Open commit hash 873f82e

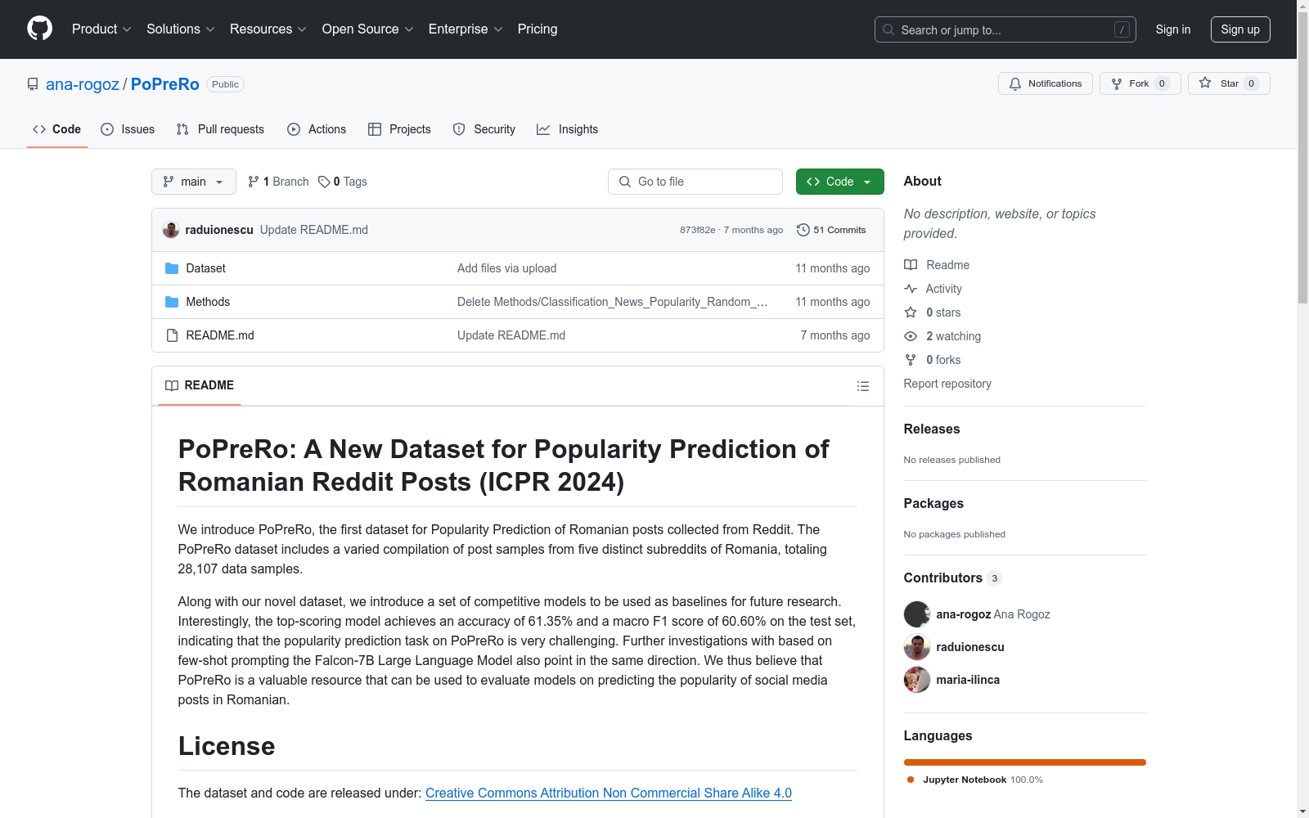pyautogui.click(x=698, y=230)
